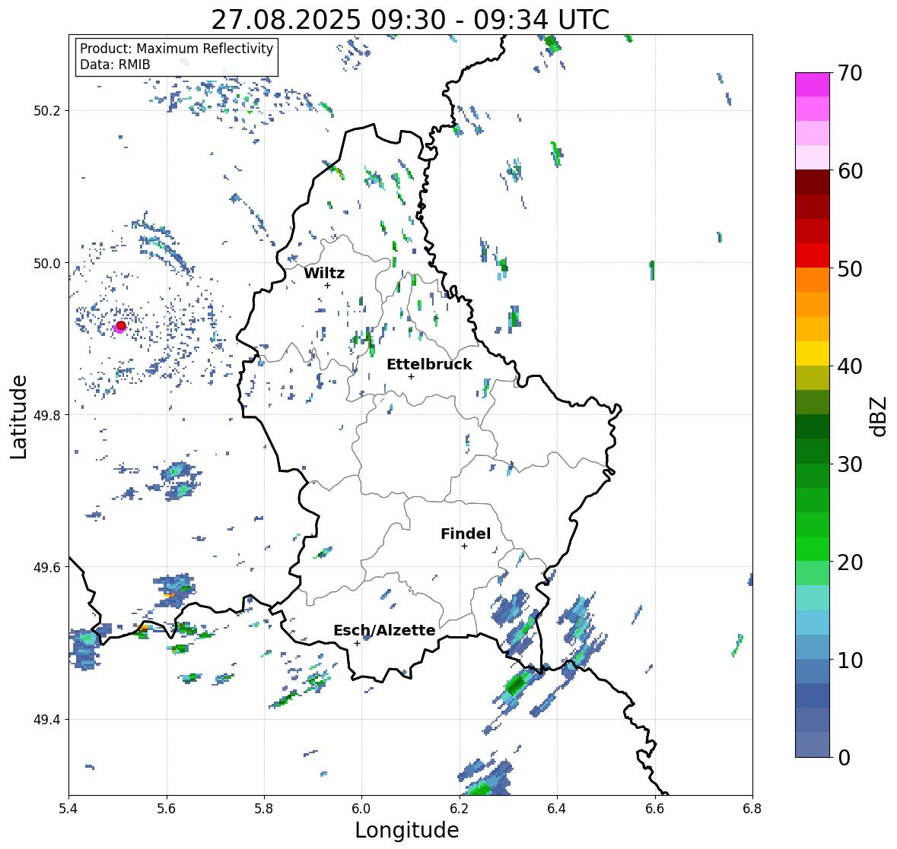Select the Esch/Alzette station label
Screen dimensions: 897x849
[x=384, y=630]
